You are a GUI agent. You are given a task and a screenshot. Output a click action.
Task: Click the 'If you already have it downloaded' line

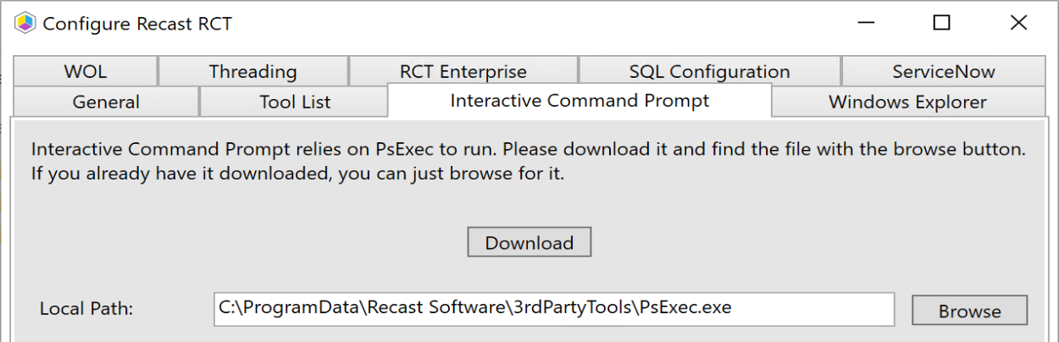point(297,176)
